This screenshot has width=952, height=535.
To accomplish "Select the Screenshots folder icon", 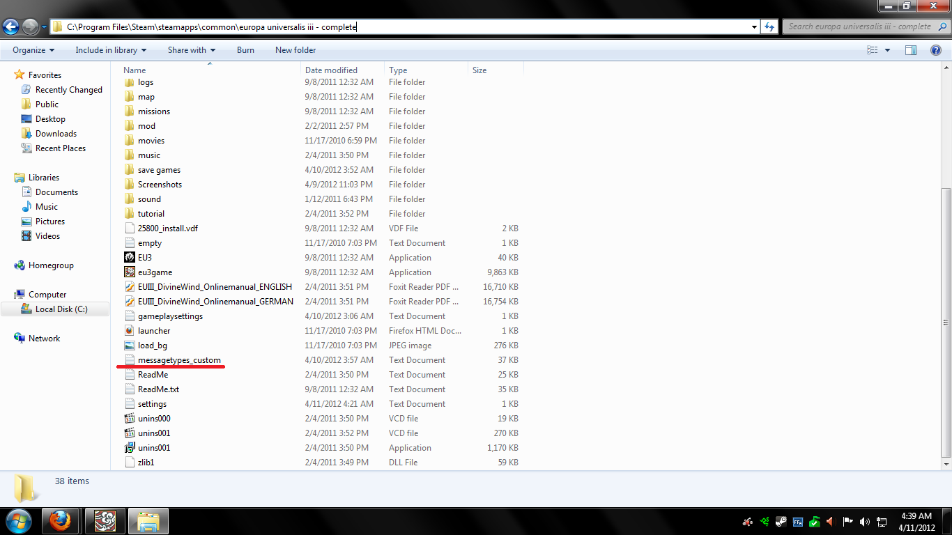I will pos(129,185).
